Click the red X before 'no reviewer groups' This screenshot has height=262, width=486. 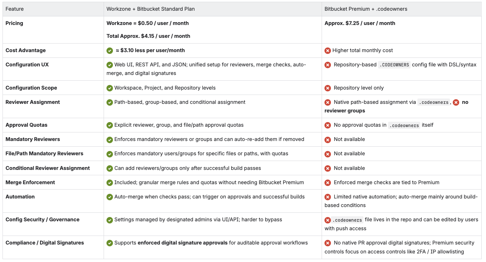point(456,102)
